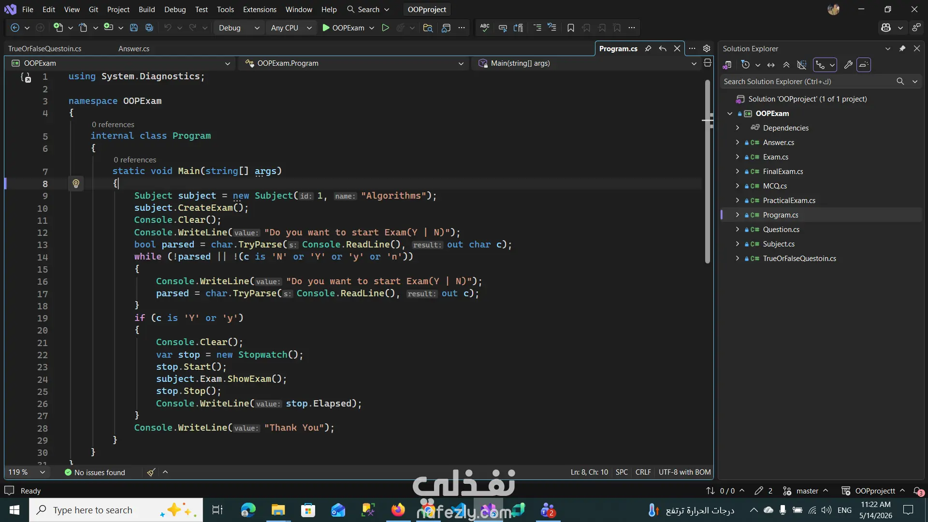
Task: Toggle a bookmark on current line
Action: point(571,28)
